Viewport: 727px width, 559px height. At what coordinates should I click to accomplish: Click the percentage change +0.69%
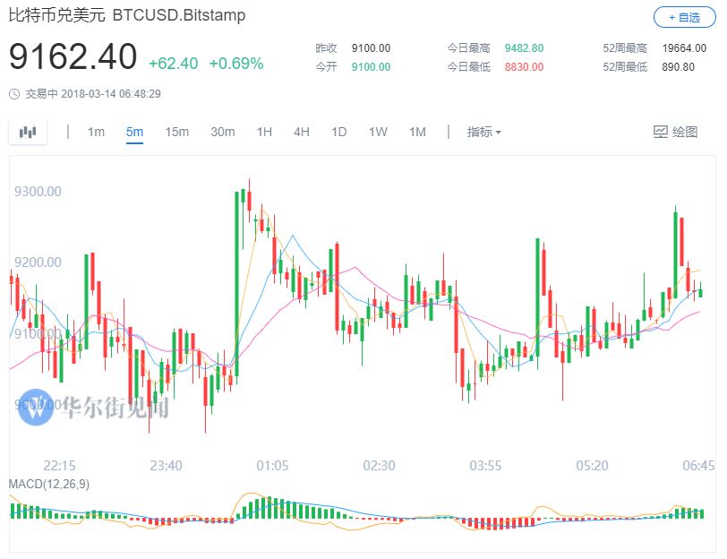[x=236, y=64]
